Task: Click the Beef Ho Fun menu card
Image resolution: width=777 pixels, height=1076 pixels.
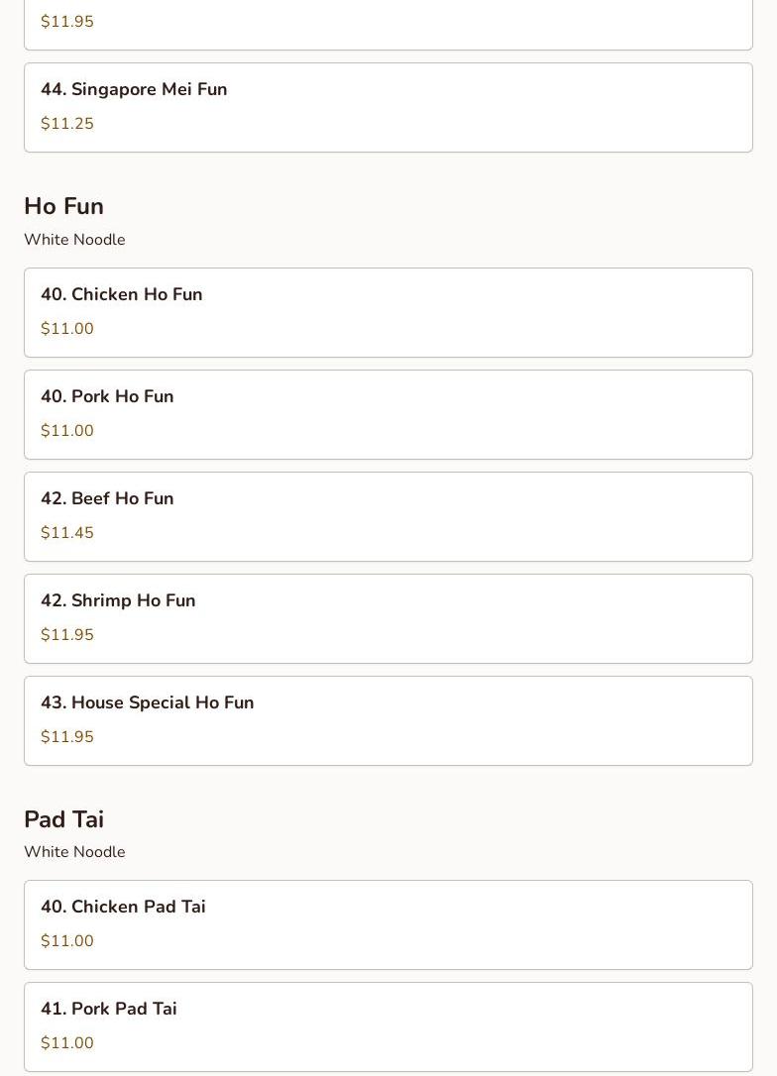Action: 388,516
